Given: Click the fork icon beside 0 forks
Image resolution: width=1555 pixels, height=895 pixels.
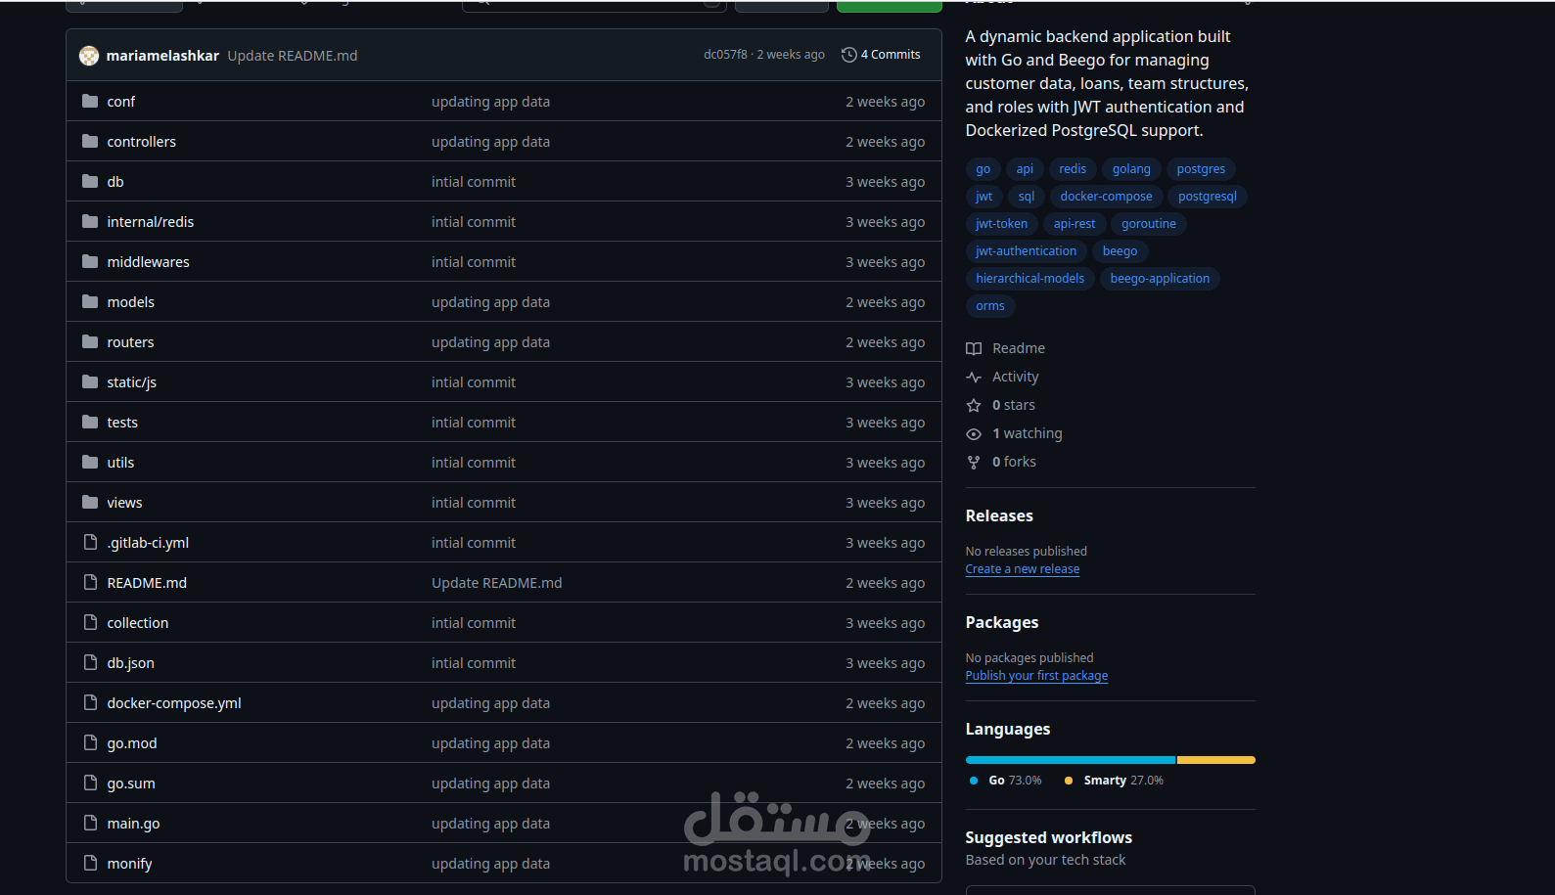Looking at the screenshot, I should click(x=974, y=462).
